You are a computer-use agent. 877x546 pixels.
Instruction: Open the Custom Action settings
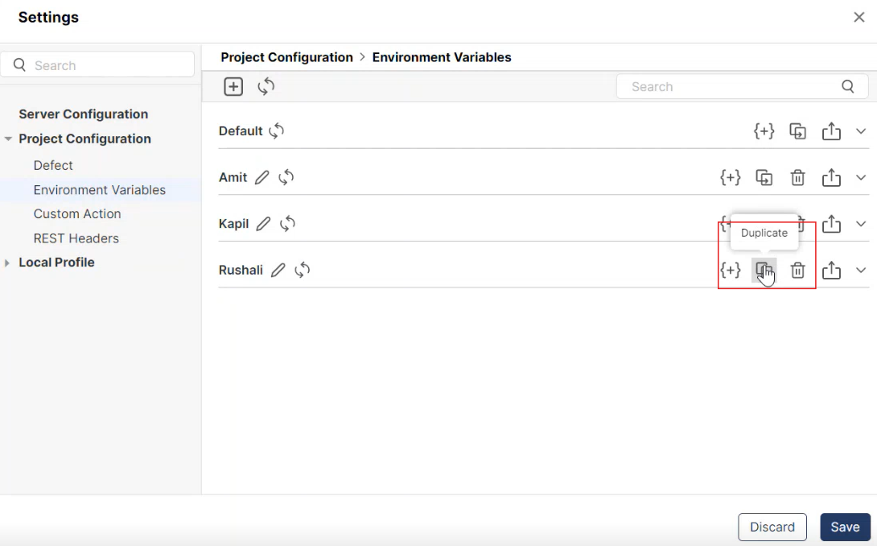[x=77, y=214]
